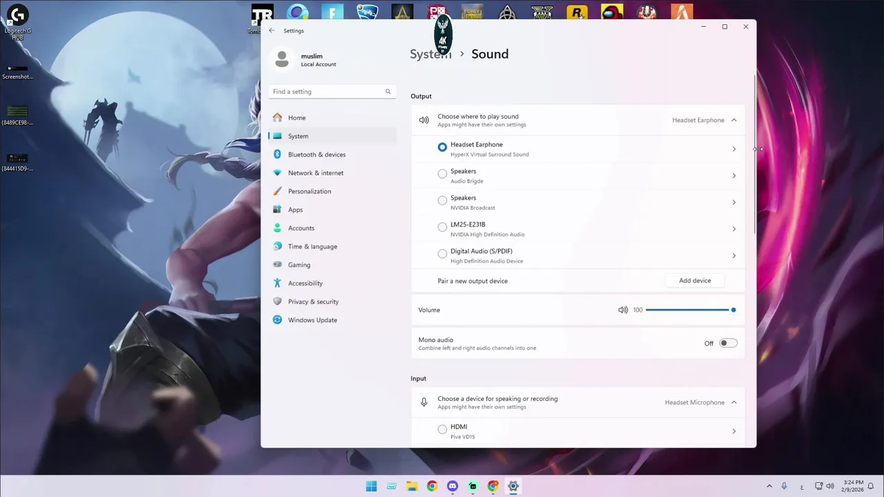Image resolution: width=884 pixels, height=497 pixels.
Task: Click the Personalization brush icon
Action: click(277, 191)
